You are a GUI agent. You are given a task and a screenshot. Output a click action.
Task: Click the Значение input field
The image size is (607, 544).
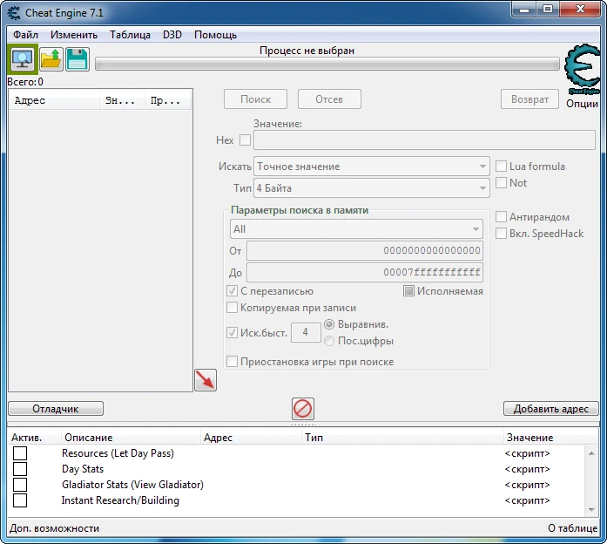(x=424, y=139)
